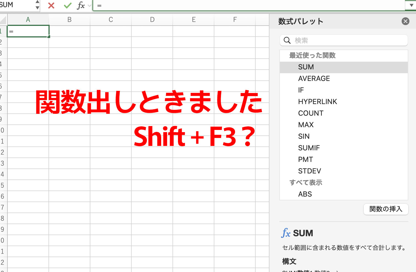The image size is (416, 272).
Task: Expand the formula bar with right arrow
Action: (x=411, y=6)
